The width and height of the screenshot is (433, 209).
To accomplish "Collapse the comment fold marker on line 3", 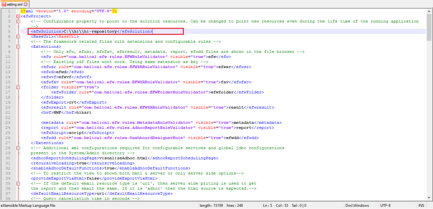I will [18, 21].
